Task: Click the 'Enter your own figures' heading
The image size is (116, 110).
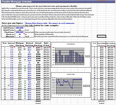Action: [12, 23]
